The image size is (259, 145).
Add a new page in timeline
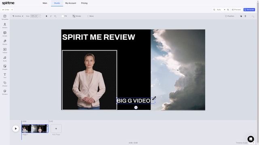coord(56,129)
